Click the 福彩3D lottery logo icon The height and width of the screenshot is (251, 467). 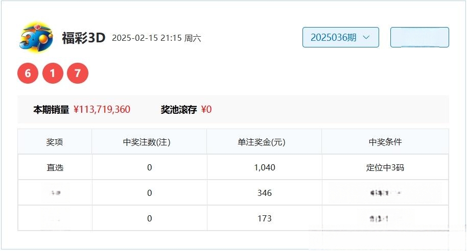click(x=36, y=37)
